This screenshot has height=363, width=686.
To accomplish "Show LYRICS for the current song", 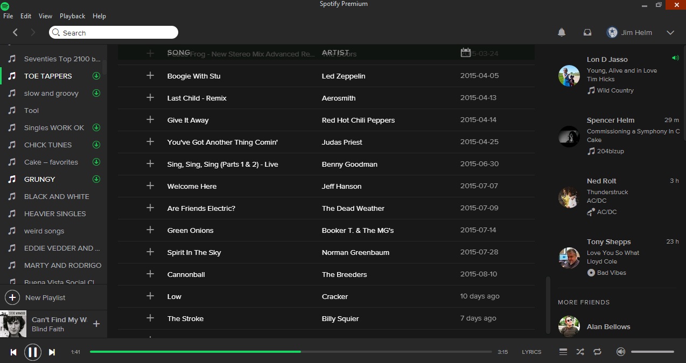I will click(531, 352).
